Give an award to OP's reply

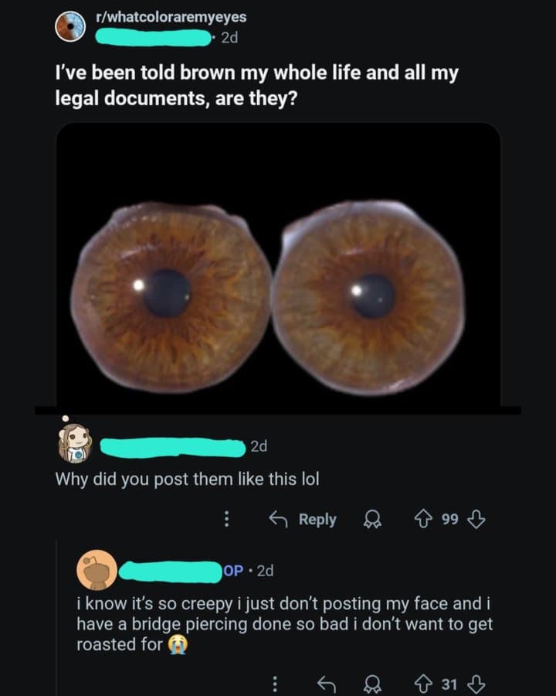pos(372,684)
